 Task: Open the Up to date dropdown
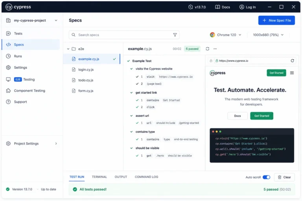coord(47,189)
